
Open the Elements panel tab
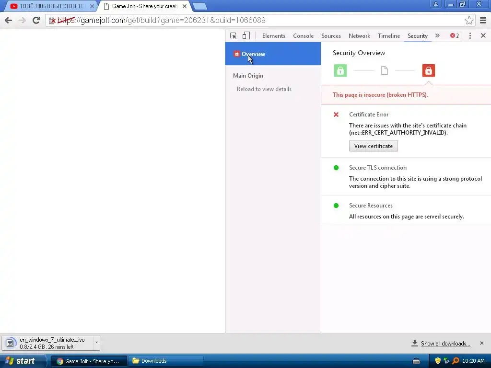274,36
